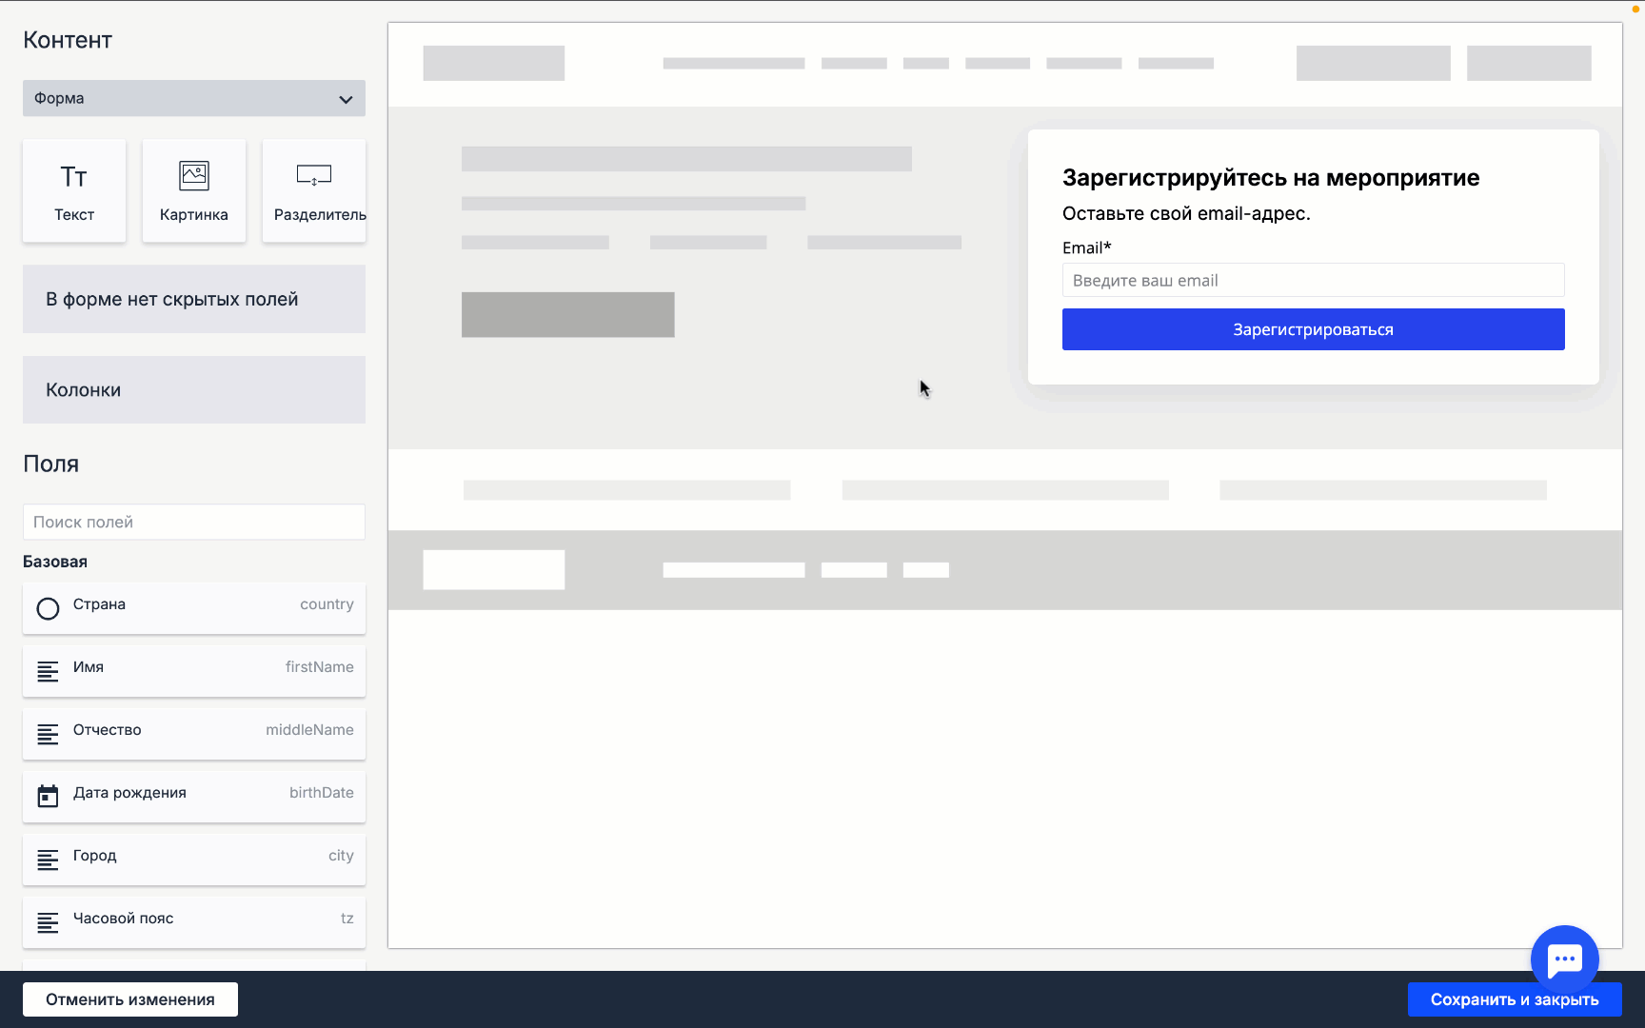Click the text icon beside Часовой пояс
Viewport: 1645px width, 1028px height.
click(x=48, y=922)
